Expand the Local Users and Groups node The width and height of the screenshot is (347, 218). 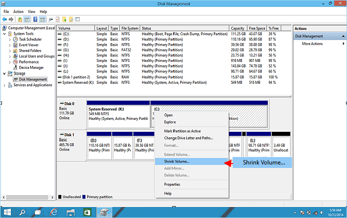click(x=10, y=56)
